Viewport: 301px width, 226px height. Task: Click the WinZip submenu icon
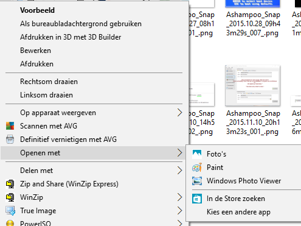point(10,197)
